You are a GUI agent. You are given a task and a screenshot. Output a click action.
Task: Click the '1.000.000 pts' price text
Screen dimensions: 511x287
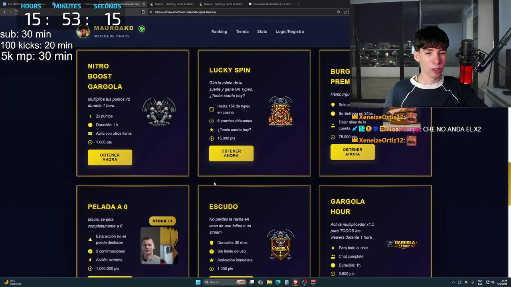108,269
